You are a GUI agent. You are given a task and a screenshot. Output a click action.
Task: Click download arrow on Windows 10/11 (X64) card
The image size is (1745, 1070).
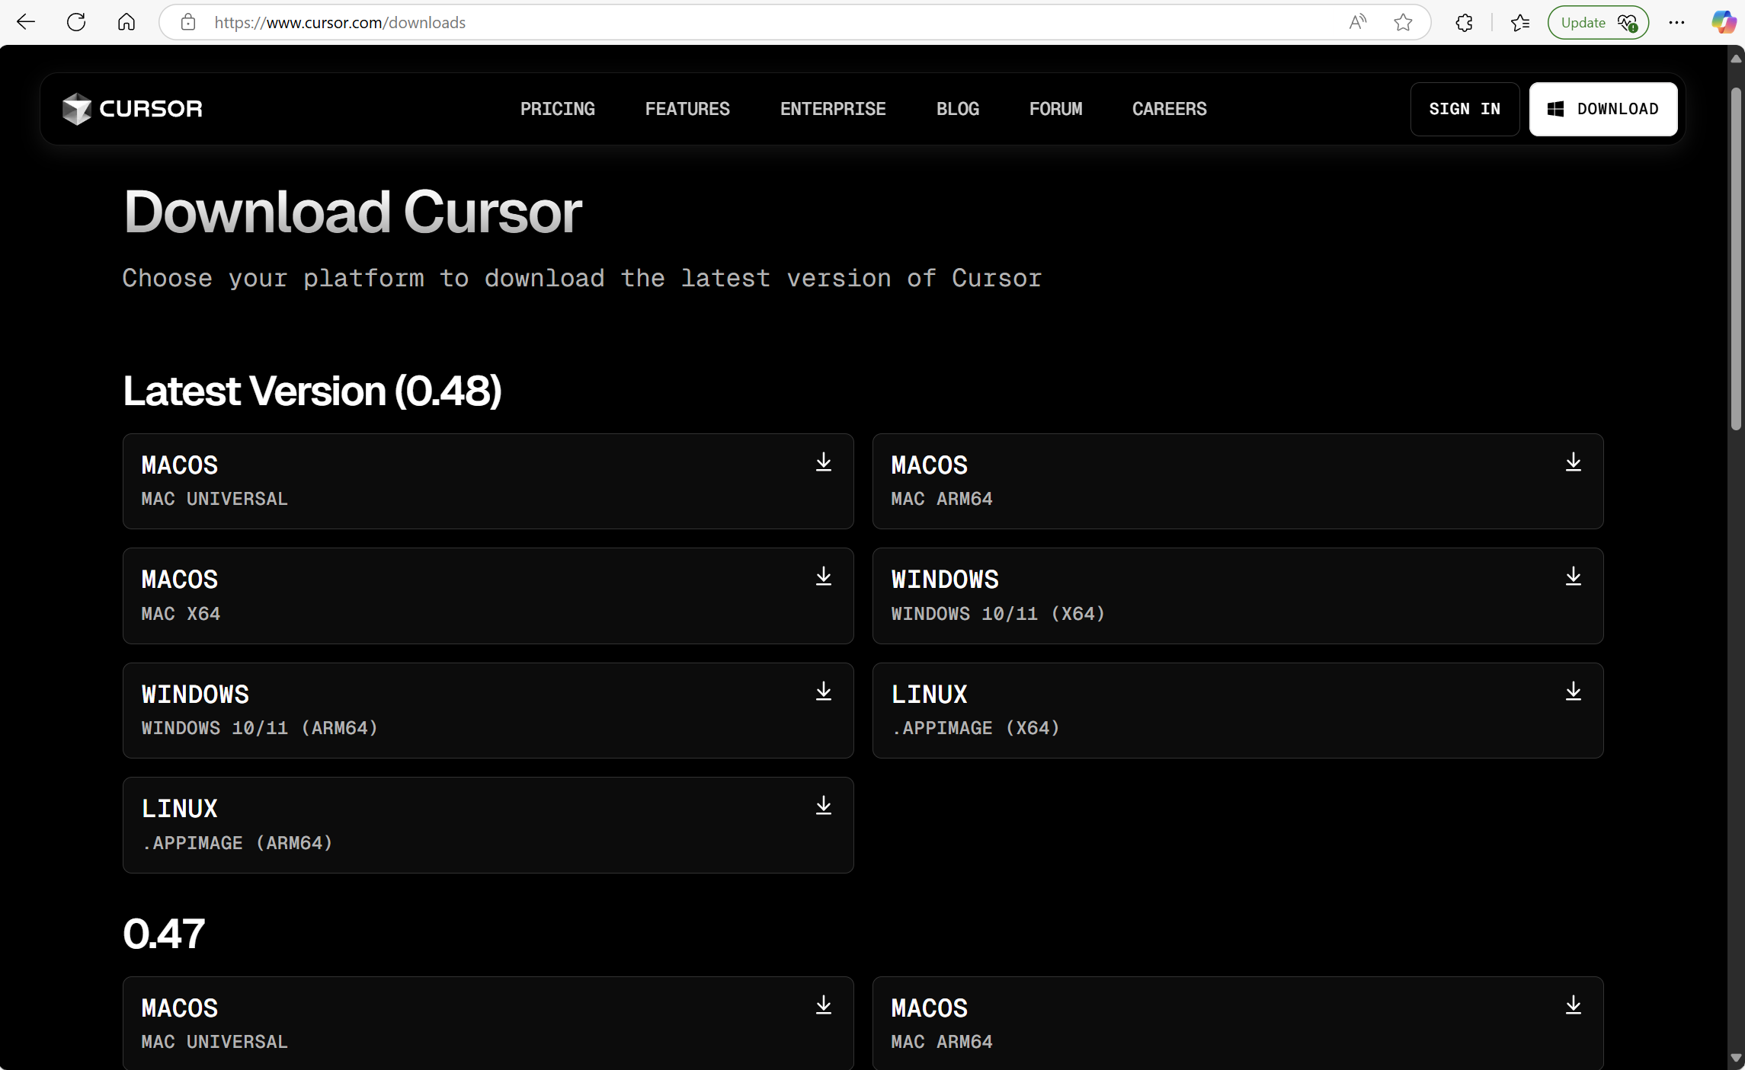[x=1573, y=577]
